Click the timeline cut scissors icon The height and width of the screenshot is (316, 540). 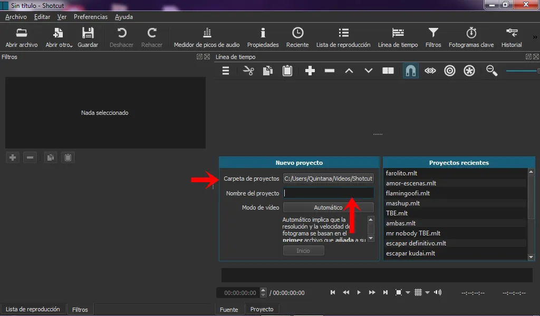click(x=248, y=71)
